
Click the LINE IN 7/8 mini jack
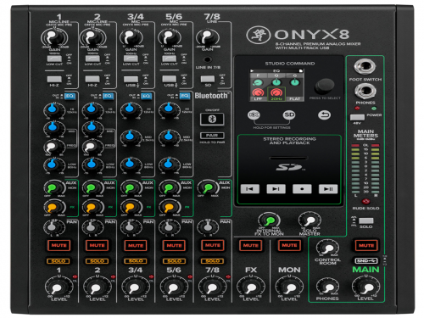(208, 59)
